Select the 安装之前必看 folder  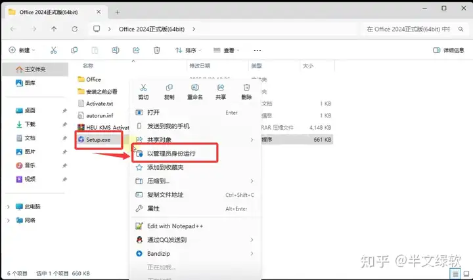click(97, 92)
